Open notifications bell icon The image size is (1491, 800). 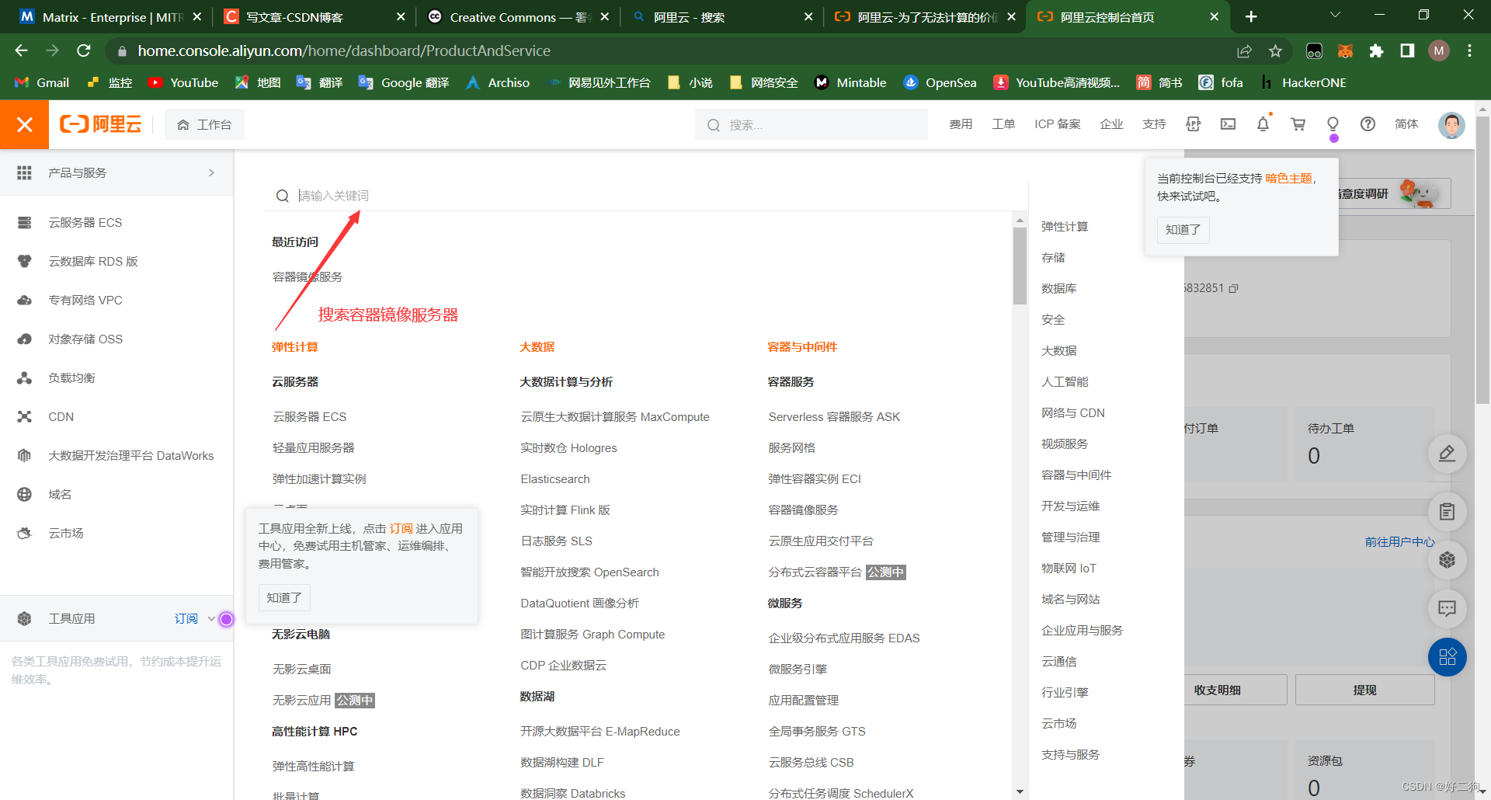(1263, 124)
